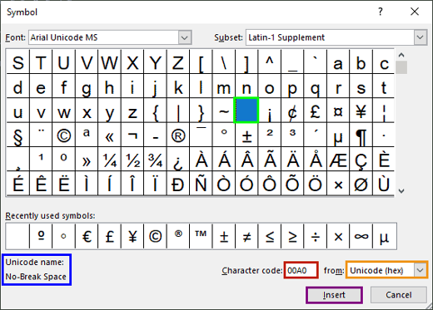Select the caret ^ symbol
The width and height of the screenshot is (433, 310).
(269, 62)
